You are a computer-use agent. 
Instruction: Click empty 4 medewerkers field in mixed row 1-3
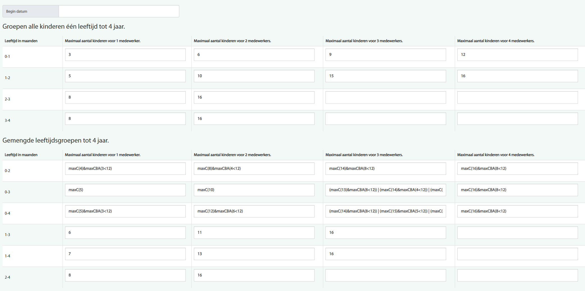tap(517, 233)
